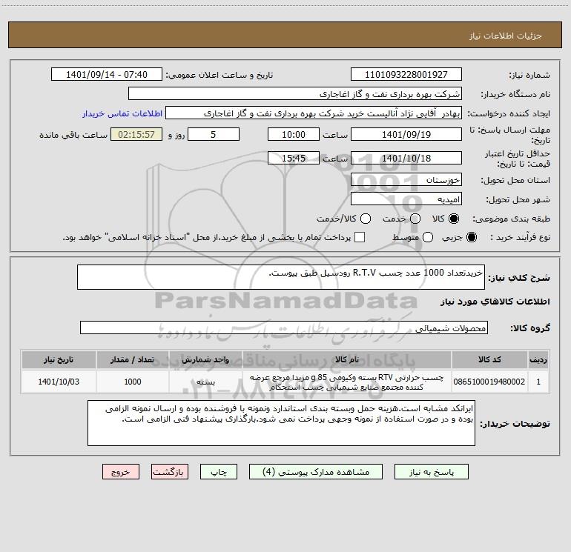571x552 pixels.
Task: Click the general need description text box
Action: (281, 277)
